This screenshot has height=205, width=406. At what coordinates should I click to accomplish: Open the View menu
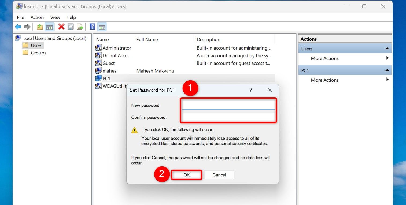(55, 17)
